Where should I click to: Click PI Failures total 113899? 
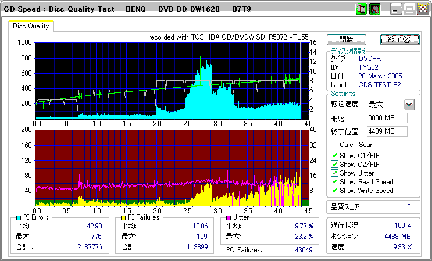point(197,247)
